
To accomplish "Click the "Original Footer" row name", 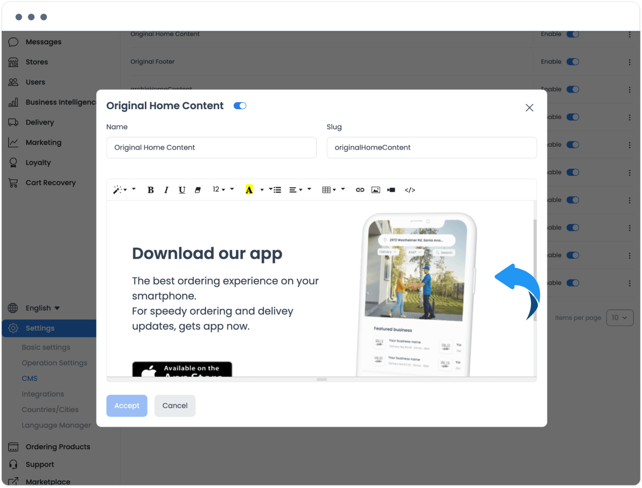I will click(x=152, y=62).
